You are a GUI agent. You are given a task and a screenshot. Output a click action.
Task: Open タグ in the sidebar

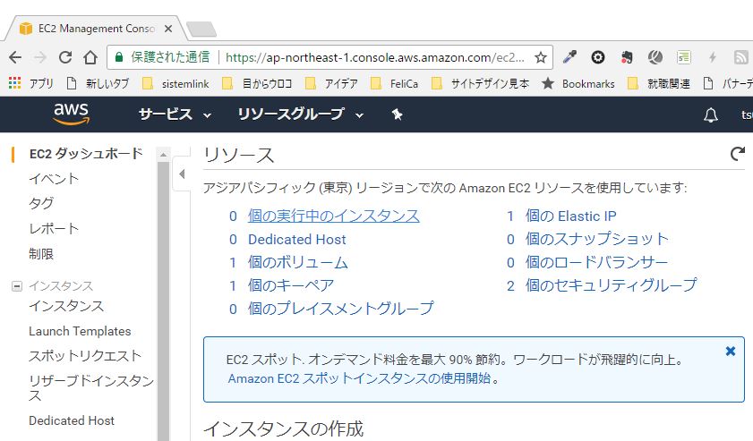[x=41, y=203]
